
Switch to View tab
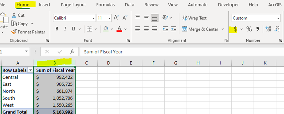(x=173, y=5)
